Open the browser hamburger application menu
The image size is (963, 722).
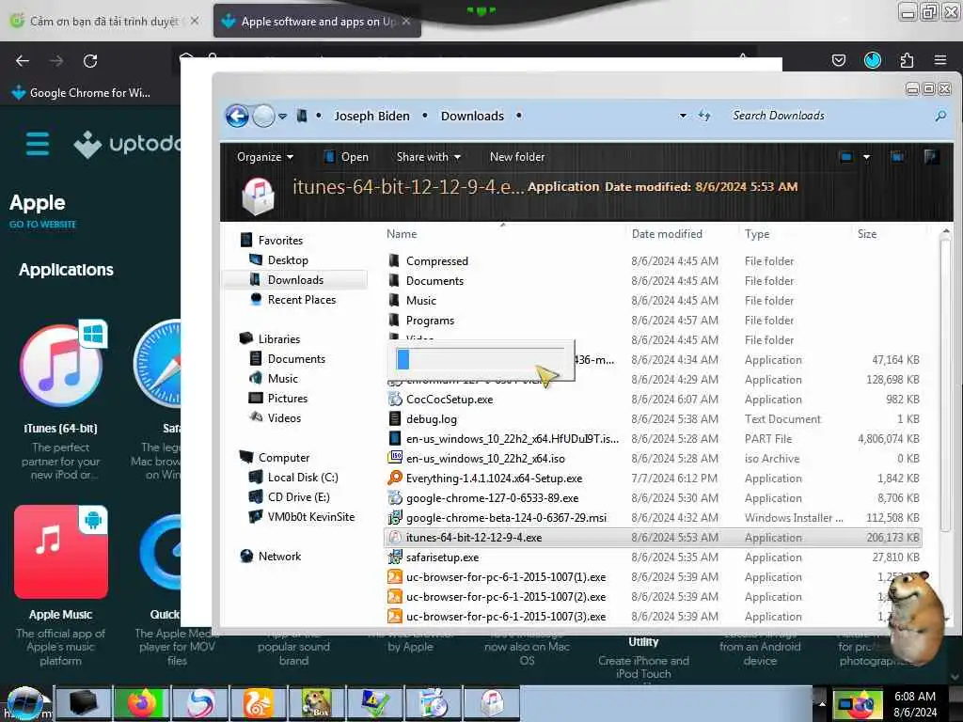(x=939, y=60)
